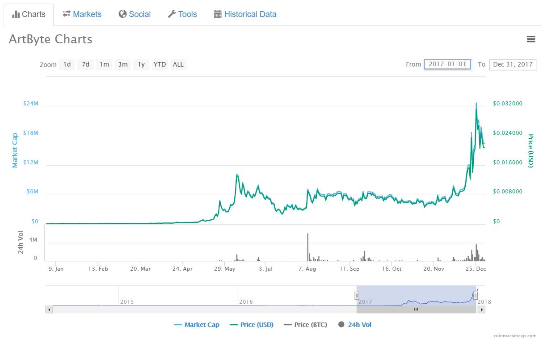Set zoom to 1y
The height and width of the screenshot is (339, 547).
pyautogui.click(x=141, y=64)
